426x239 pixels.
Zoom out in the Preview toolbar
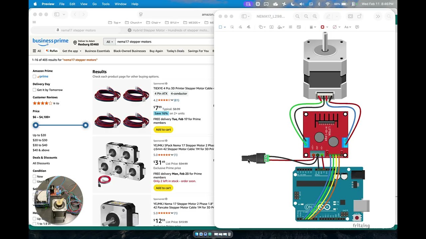point(298,16)
